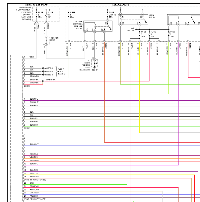Click the "BRN/GRN" label on pin 7

[34, 76]
